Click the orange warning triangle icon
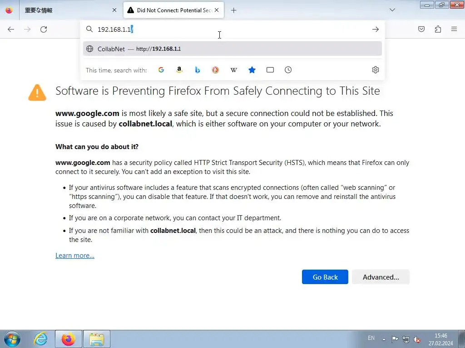This screenshot has width=465, height=348. [x=37, y=92]
